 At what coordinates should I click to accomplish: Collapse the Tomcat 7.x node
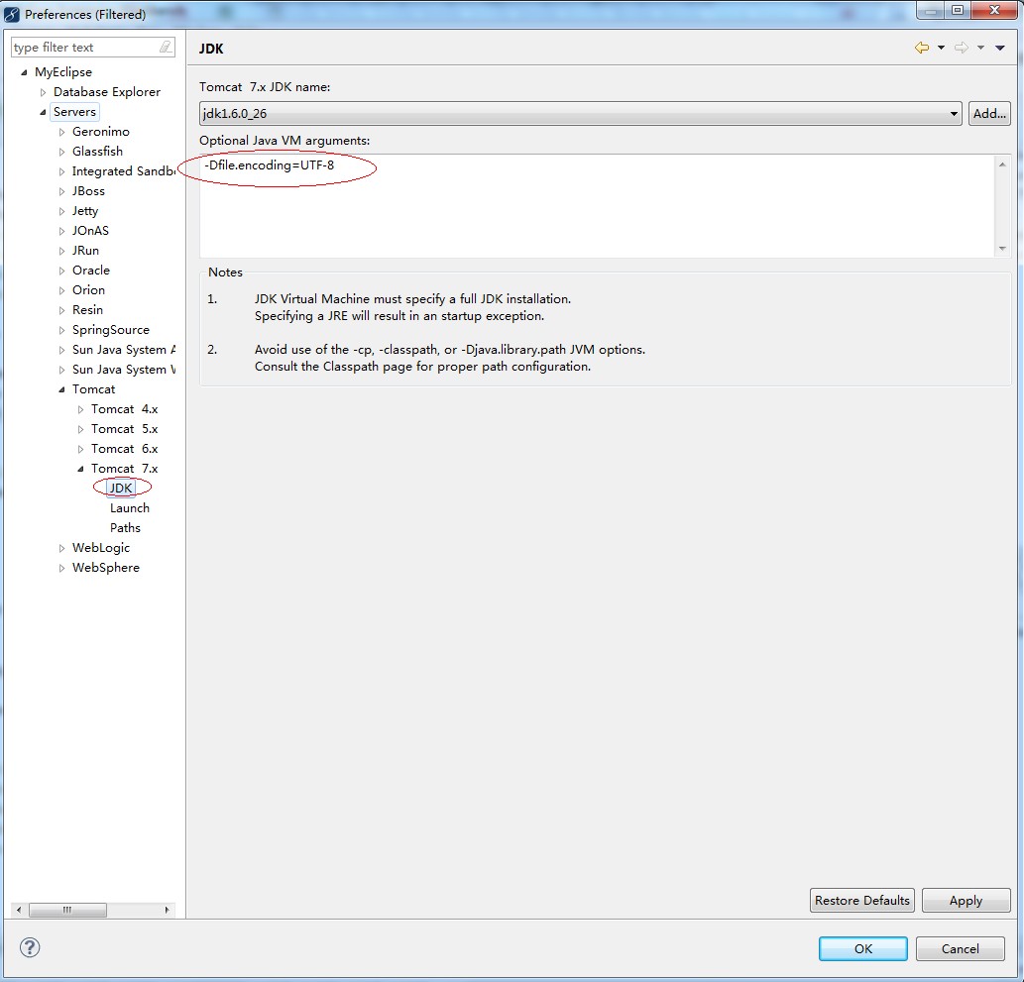pos(81,469)
